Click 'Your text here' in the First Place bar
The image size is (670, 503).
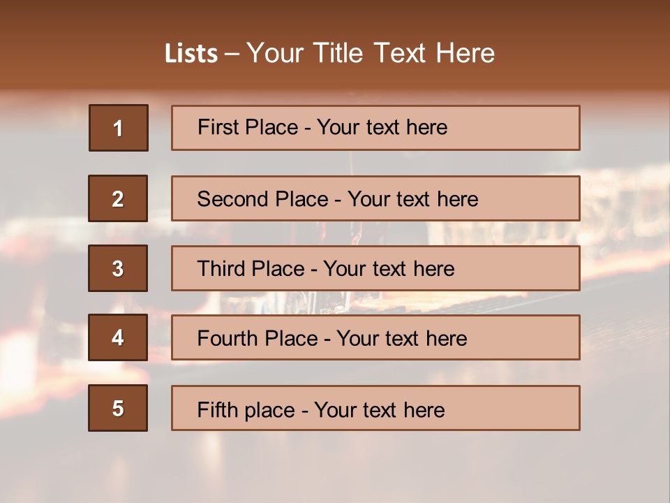pos(382,127)
